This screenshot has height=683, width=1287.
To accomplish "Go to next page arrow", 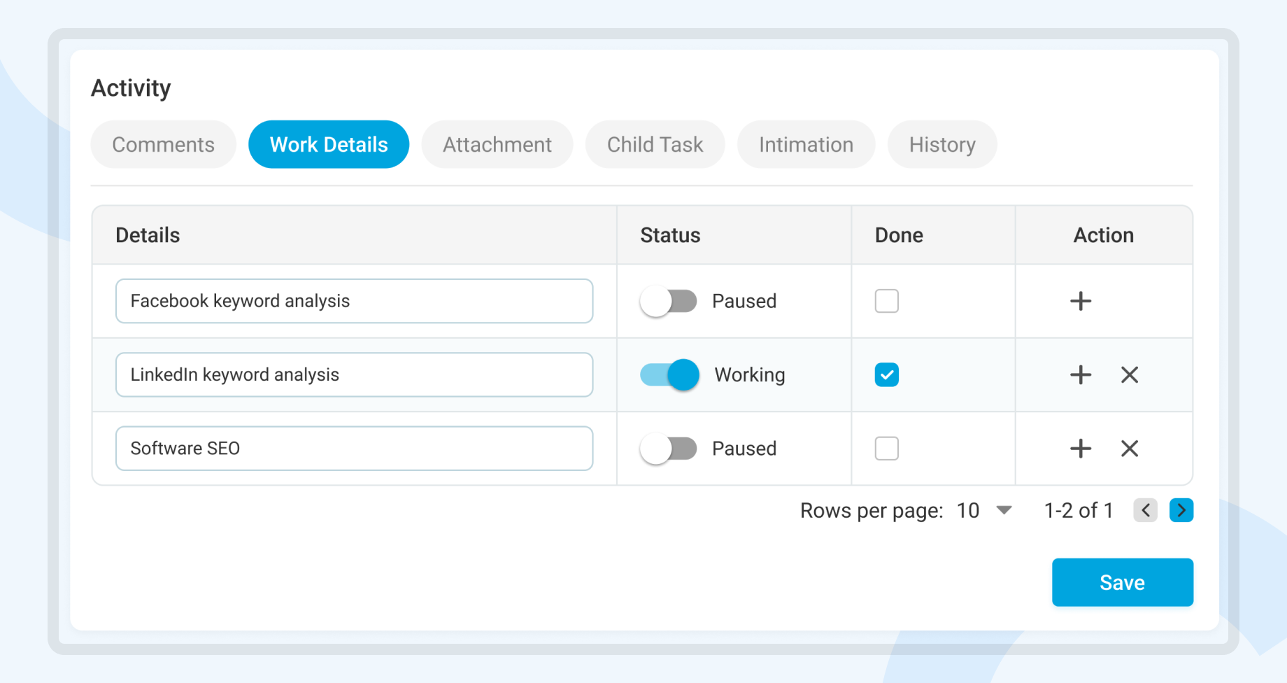I will [x=1181, y=510].
